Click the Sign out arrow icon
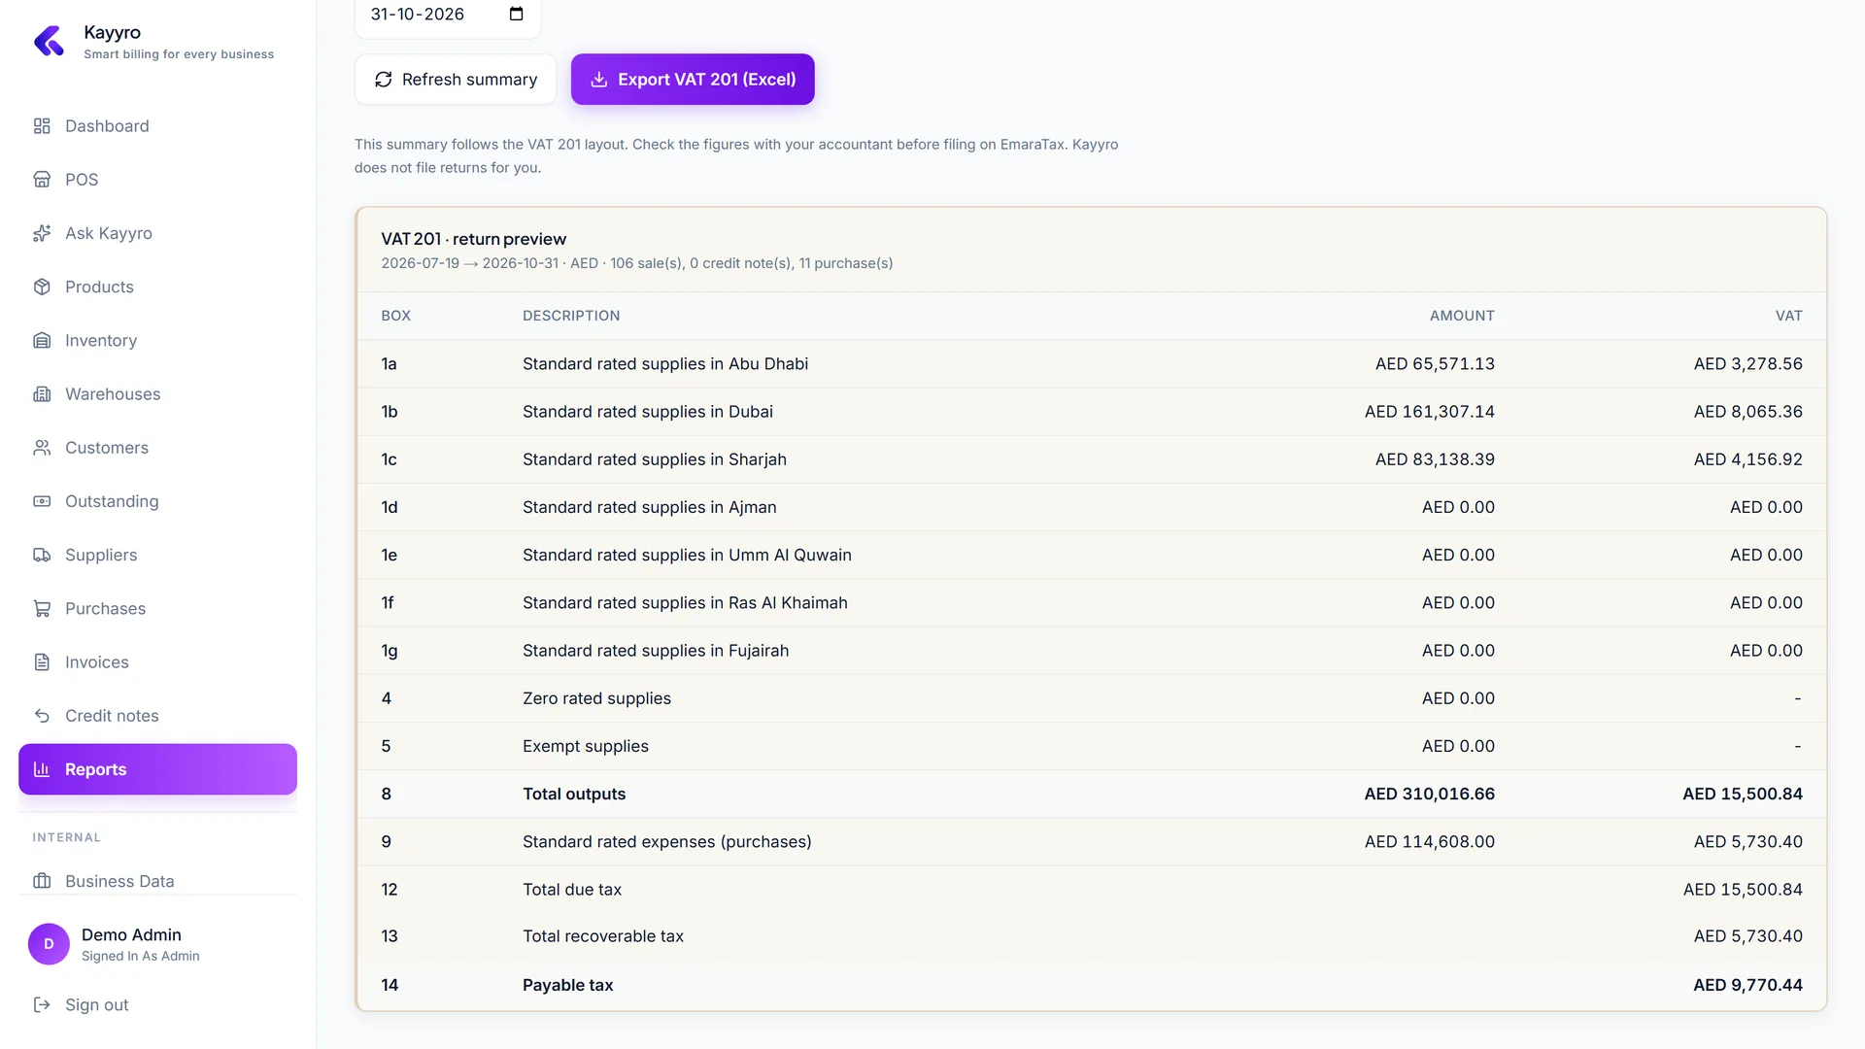1865x1049 pixels. tap(42, 1004)
